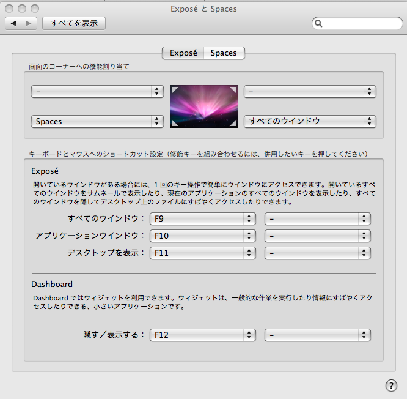Open the F12 Dashboard shortcut dropdown
407x399 pixels.
point(203,335)
